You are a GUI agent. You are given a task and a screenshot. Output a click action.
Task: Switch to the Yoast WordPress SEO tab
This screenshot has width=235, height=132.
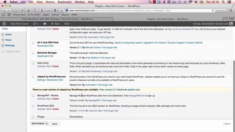point(57,19)
